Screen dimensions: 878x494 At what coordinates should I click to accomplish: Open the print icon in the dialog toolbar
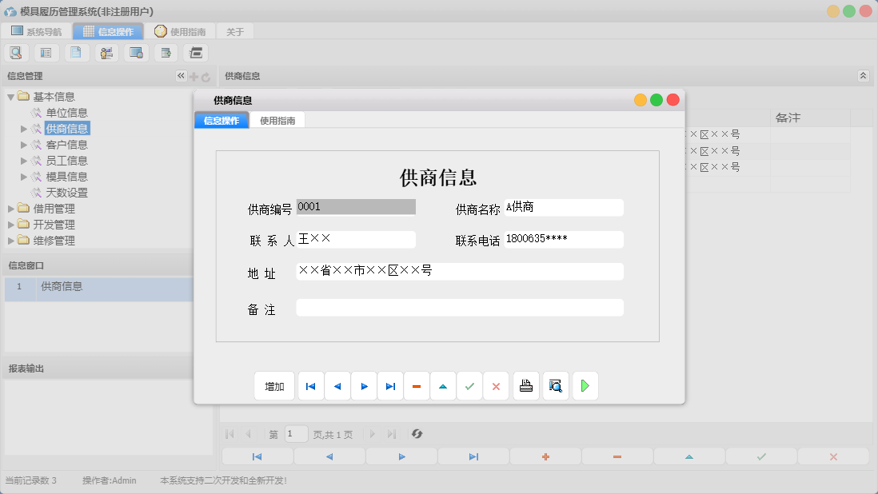525,385
